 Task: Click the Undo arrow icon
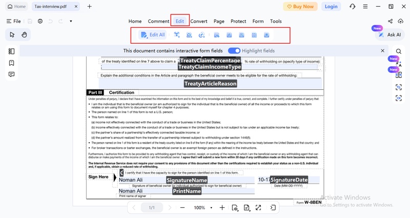(50, 21)
